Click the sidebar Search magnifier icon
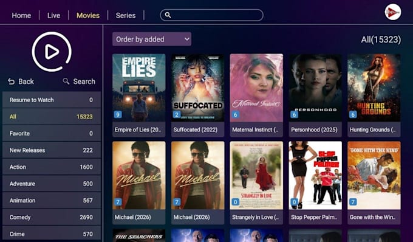 point(66,81)
